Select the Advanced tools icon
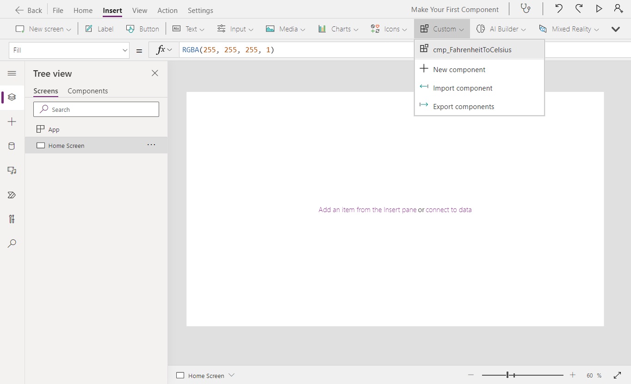 point(12,219)
